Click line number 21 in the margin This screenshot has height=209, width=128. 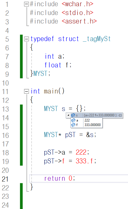(x=5, y=179)
